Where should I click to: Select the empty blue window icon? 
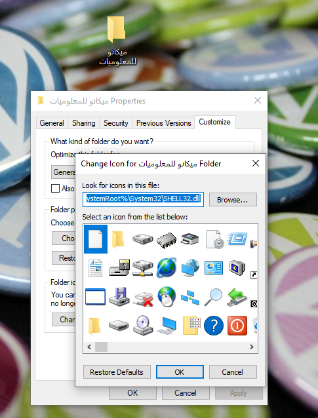tap(95, 296)
